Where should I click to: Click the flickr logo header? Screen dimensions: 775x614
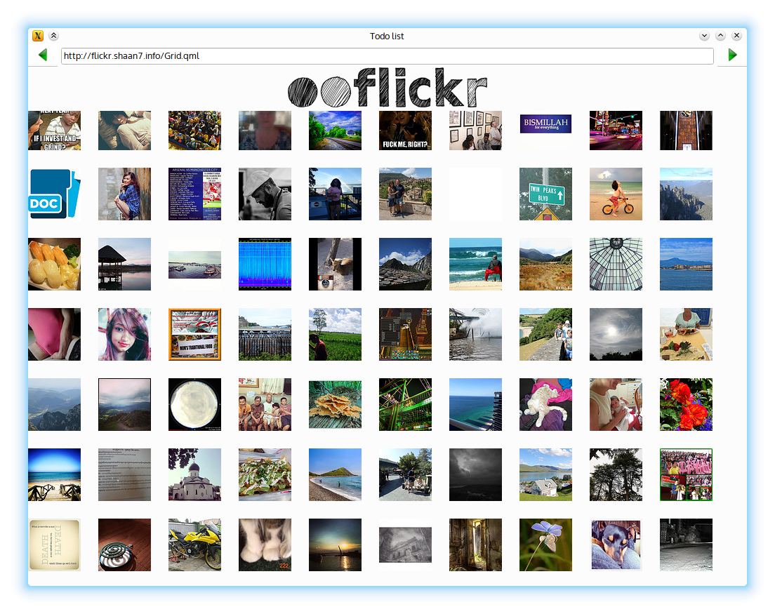click(387, 88)
